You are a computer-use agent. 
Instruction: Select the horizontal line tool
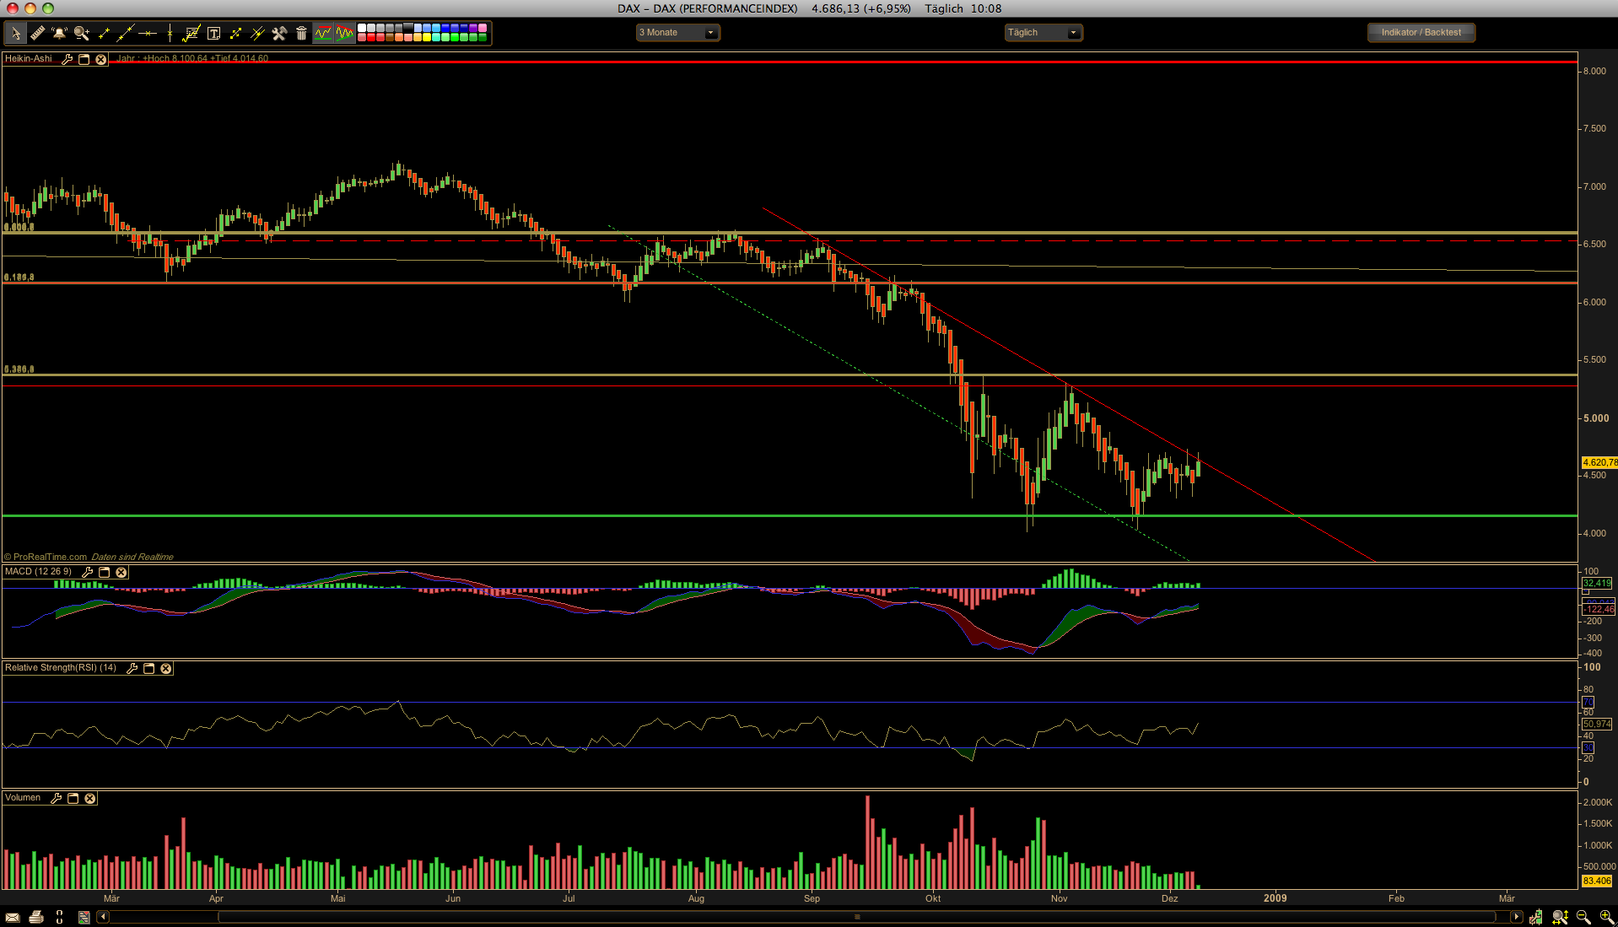click(148, 33)
